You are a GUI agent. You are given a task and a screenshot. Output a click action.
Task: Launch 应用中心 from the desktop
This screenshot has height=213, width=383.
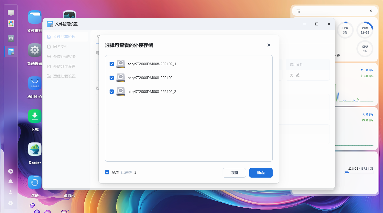[35, 83]
